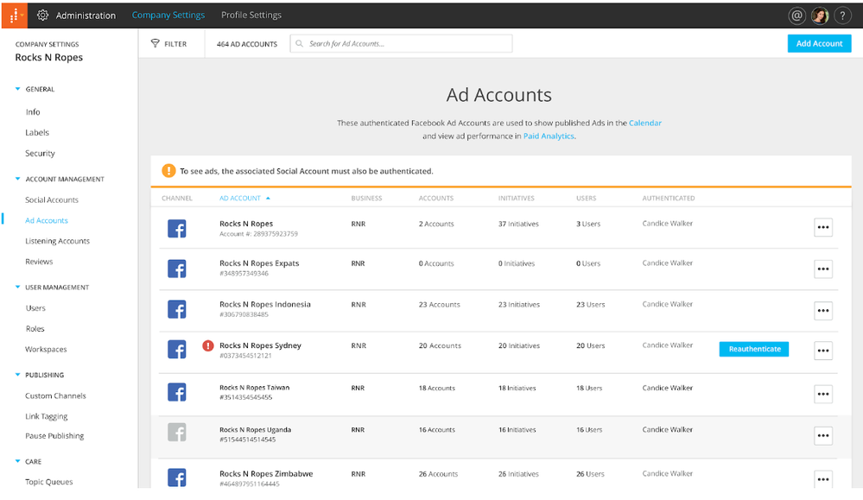The width and height of the screenshot is (863, 500).
Task: Click the filter funnel icon
Action: (155, 43)
